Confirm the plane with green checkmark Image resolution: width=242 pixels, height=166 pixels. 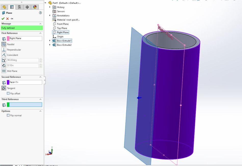tap(3, 19)
